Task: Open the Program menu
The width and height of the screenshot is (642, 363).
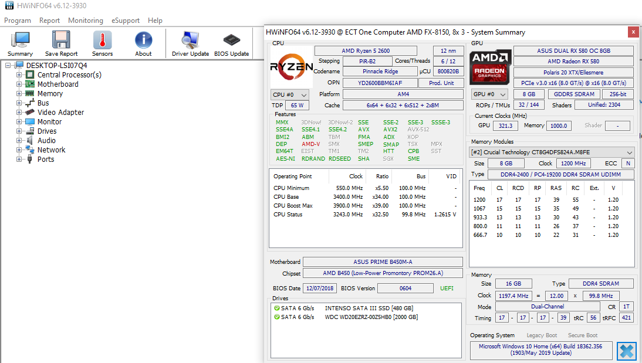Action: click(x=18, y=21)
